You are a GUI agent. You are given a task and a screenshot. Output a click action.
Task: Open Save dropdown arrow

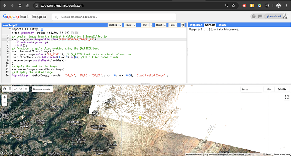click(x=135, y=25)
